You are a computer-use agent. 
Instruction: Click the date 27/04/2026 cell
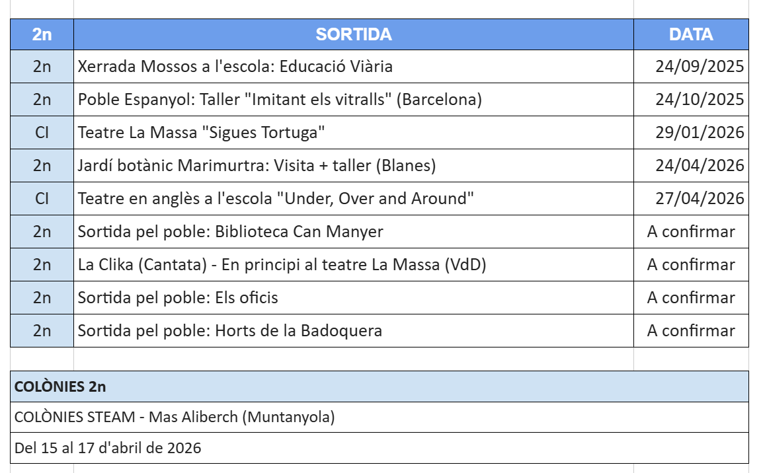coord(700,199)
